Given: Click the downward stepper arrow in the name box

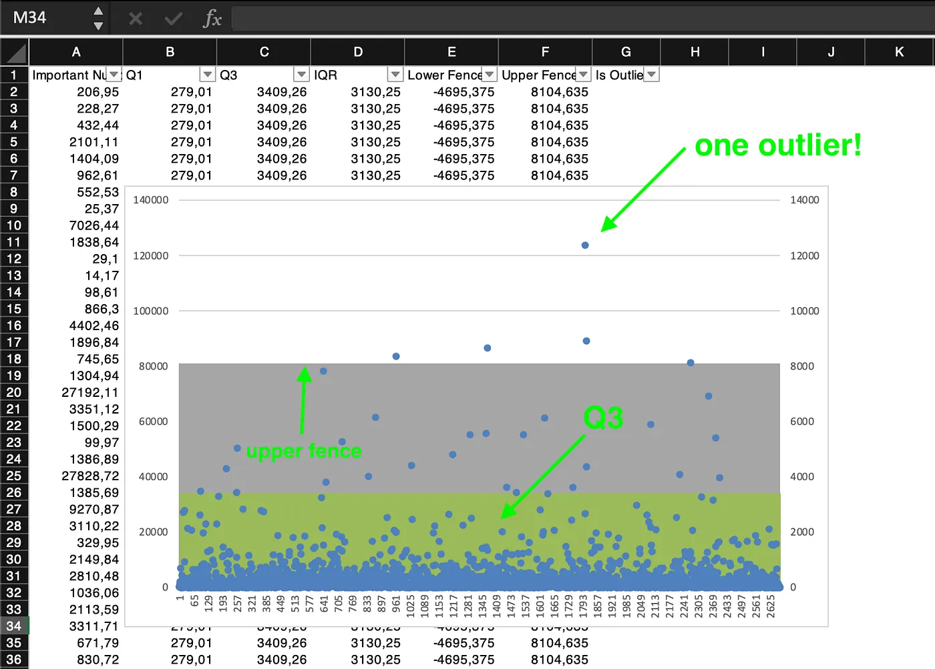Looking at the screenshot, I should point(99,25).
